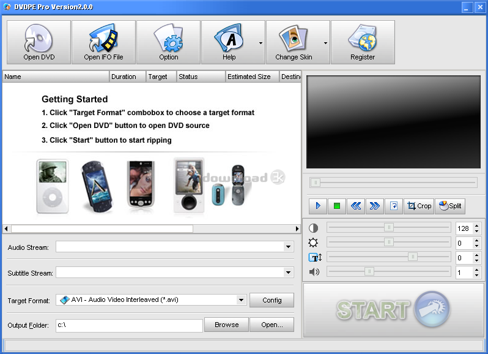Fast forward the preview playback
The height and width of the screenshot is (354, 488).
click(x=375, y=206)
